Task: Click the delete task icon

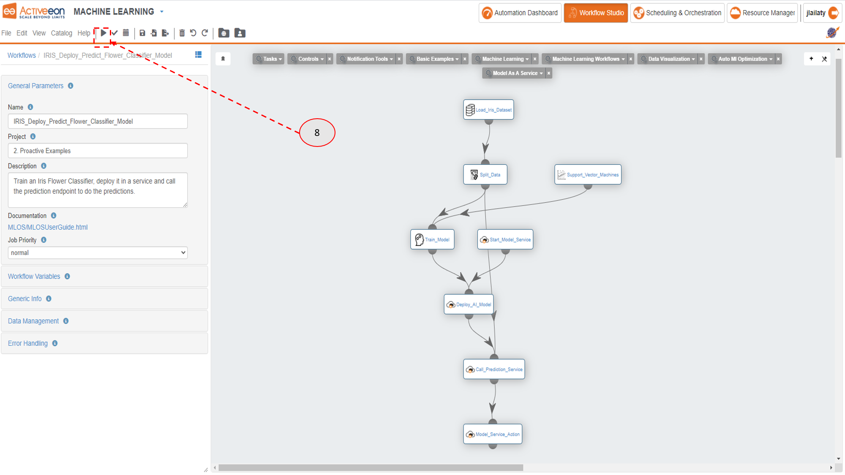Action: pyautogui.click(x=182, y=33)
